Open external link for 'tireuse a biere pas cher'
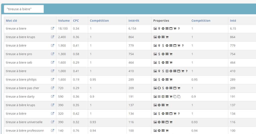The height and width of the screenshot is (134, 256). pos(52,88)
